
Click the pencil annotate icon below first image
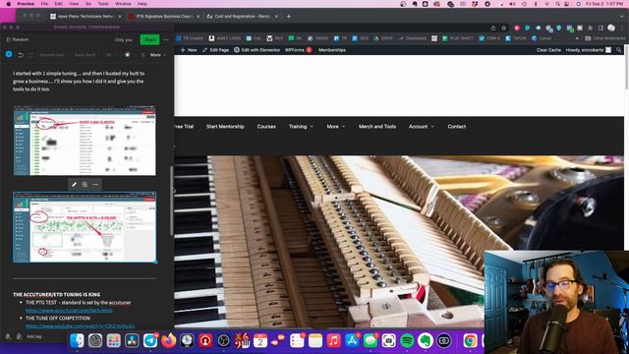pos(74,185)
